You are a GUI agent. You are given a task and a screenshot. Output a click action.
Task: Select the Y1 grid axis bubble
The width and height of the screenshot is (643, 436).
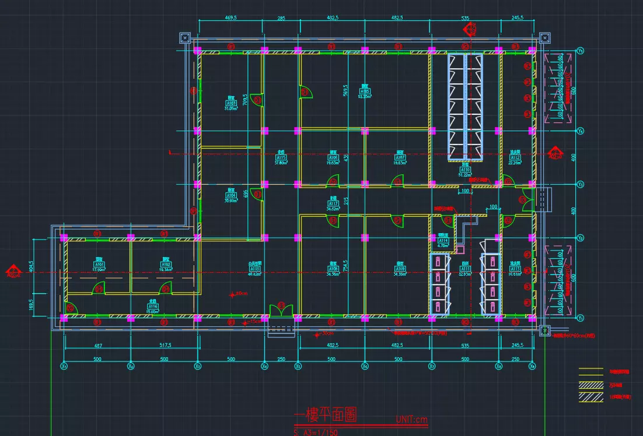point(581,318)
